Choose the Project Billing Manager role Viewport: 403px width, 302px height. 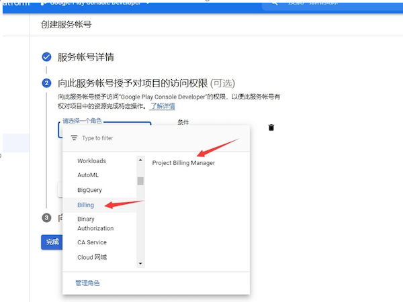(183, 162)
